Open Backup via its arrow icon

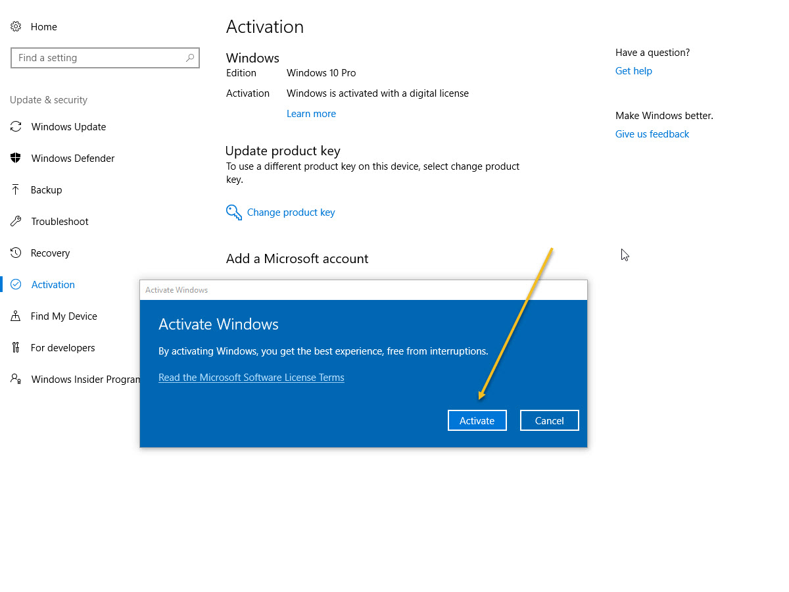[16, 189]
